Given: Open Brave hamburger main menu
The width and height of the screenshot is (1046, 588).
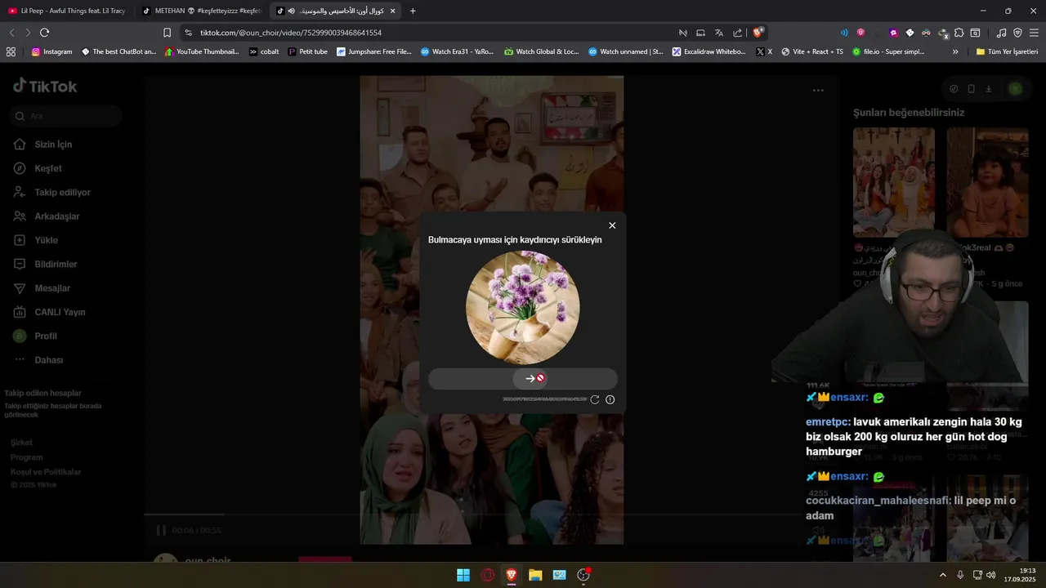Looking at the screenshot, I should (1035, 33).
